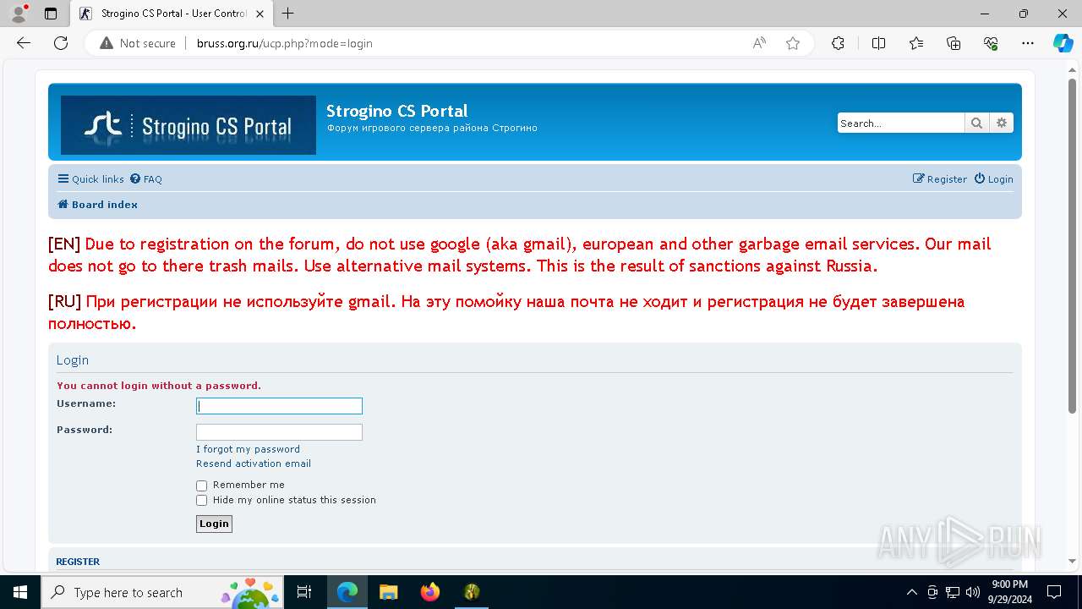Viewport: 1082px width, 609px height.
Task: Open Edge Settings and more menu
Action: pos(1028,43)
